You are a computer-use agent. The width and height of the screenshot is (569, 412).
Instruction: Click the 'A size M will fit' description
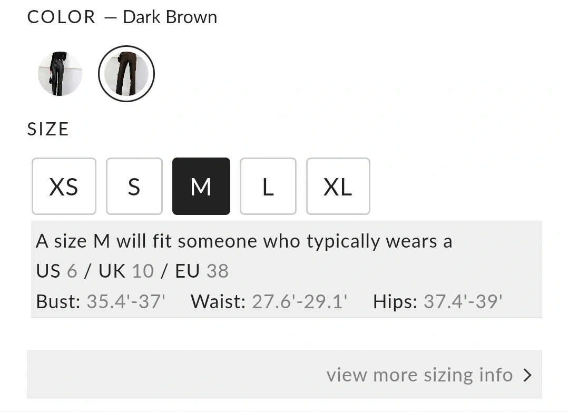(x=244, y=241)
